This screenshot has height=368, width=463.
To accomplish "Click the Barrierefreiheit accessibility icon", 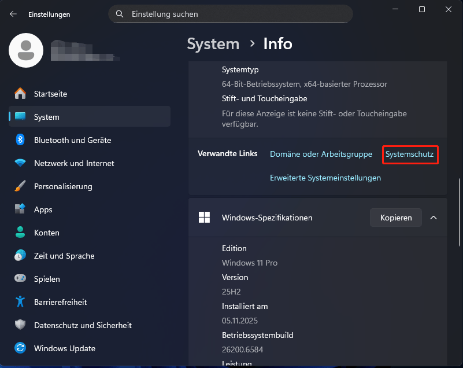I will (20, 302).
